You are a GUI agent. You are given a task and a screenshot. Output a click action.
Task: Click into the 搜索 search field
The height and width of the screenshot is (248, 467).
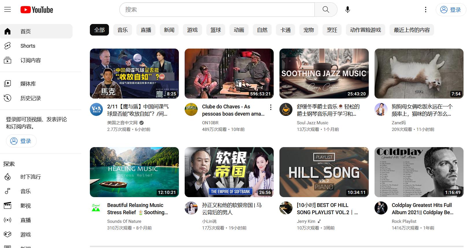point(217,10)
